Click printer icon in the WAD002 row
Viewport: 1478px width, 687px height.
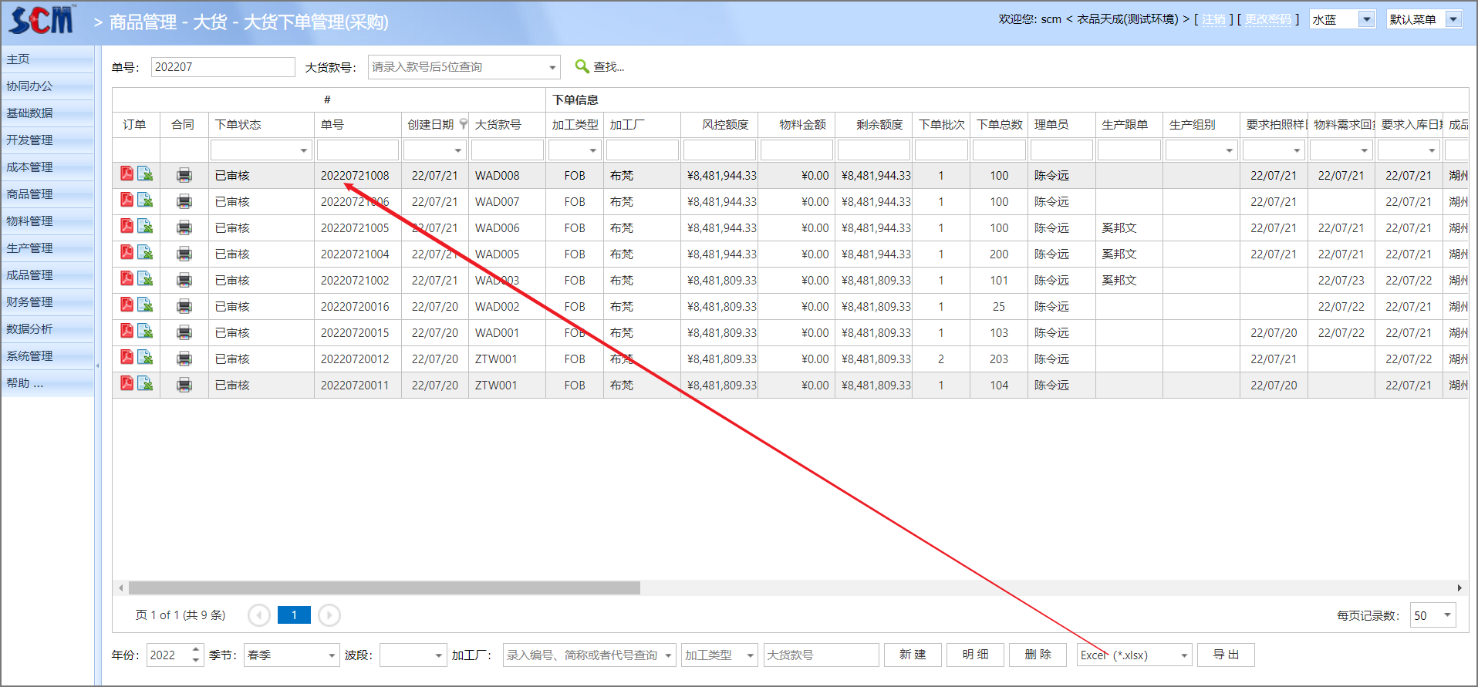coord(184,306)
